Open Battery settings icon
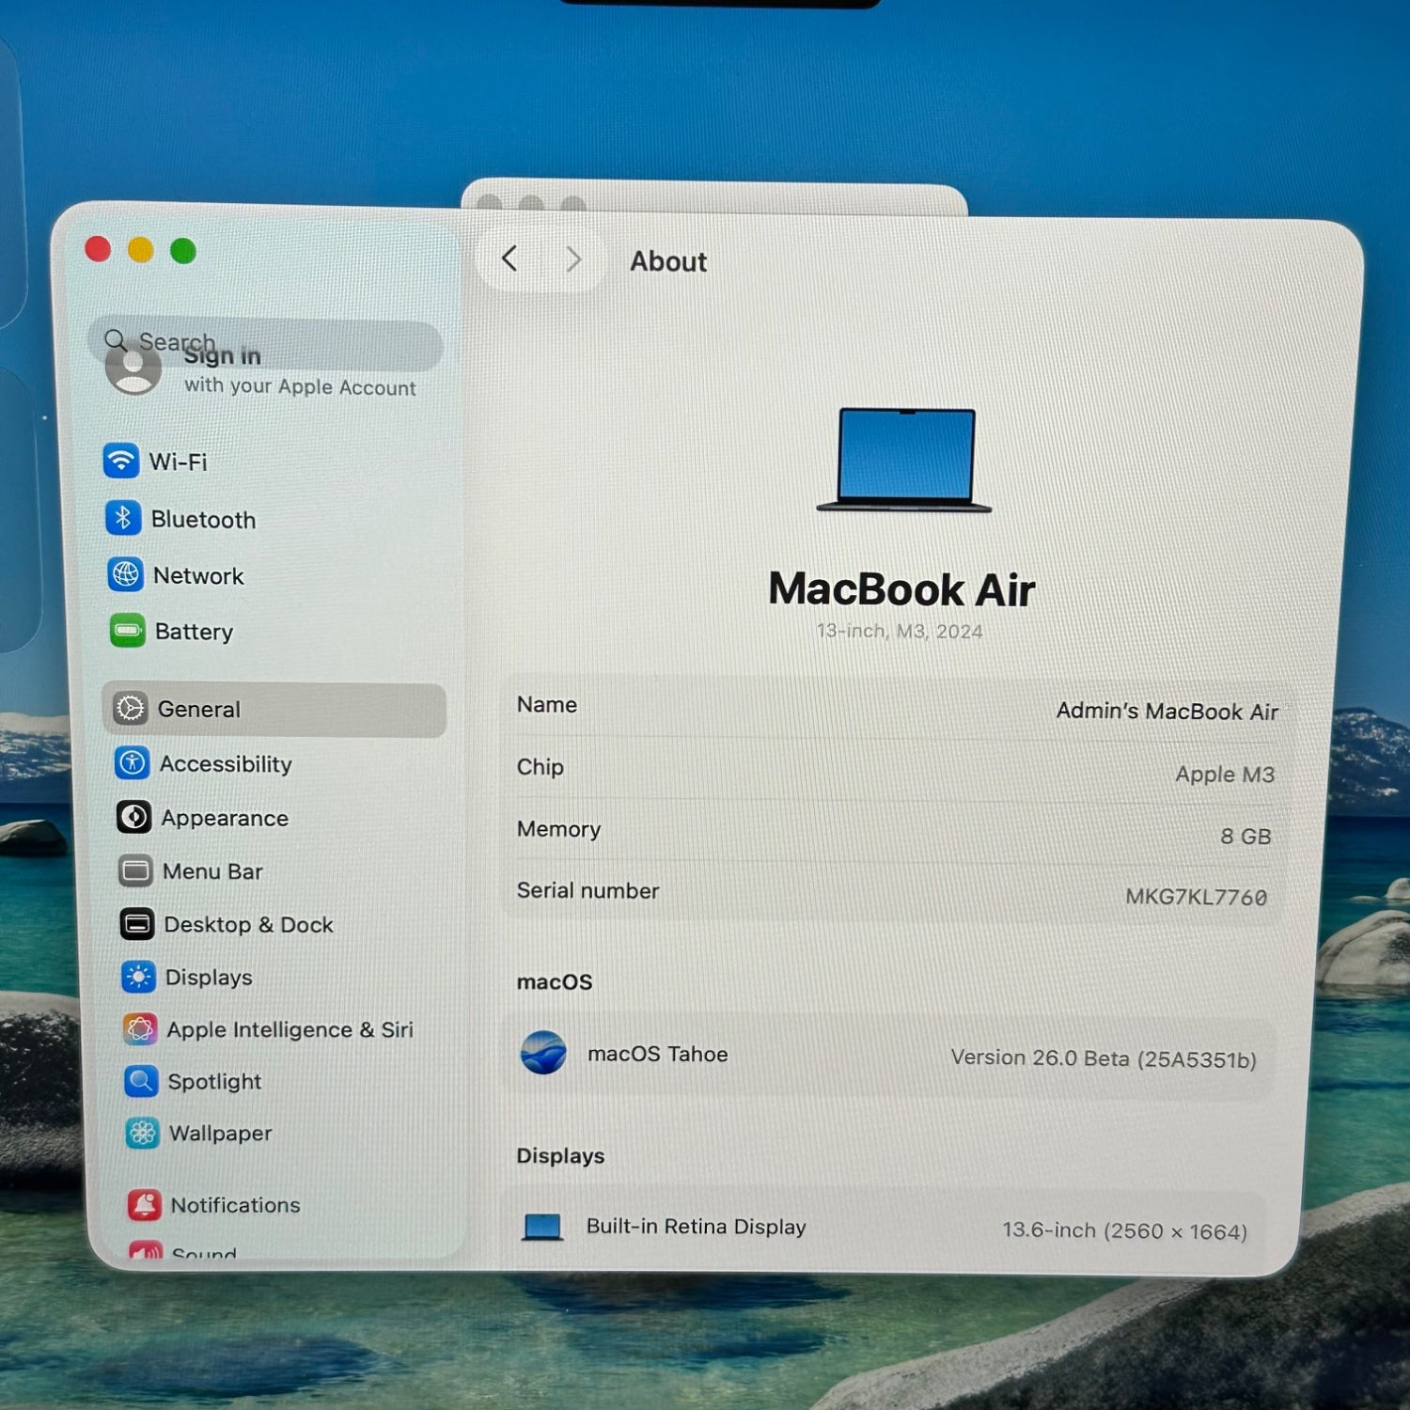The height and width of the screenshot is (1410, 1410). [128, 631]
